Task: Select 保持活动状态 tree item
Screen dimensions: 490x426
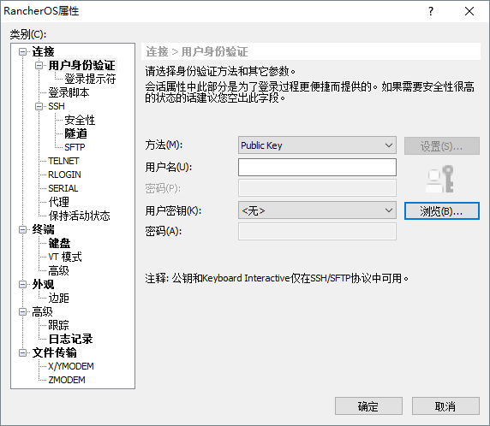Action: tap(79, 216)
